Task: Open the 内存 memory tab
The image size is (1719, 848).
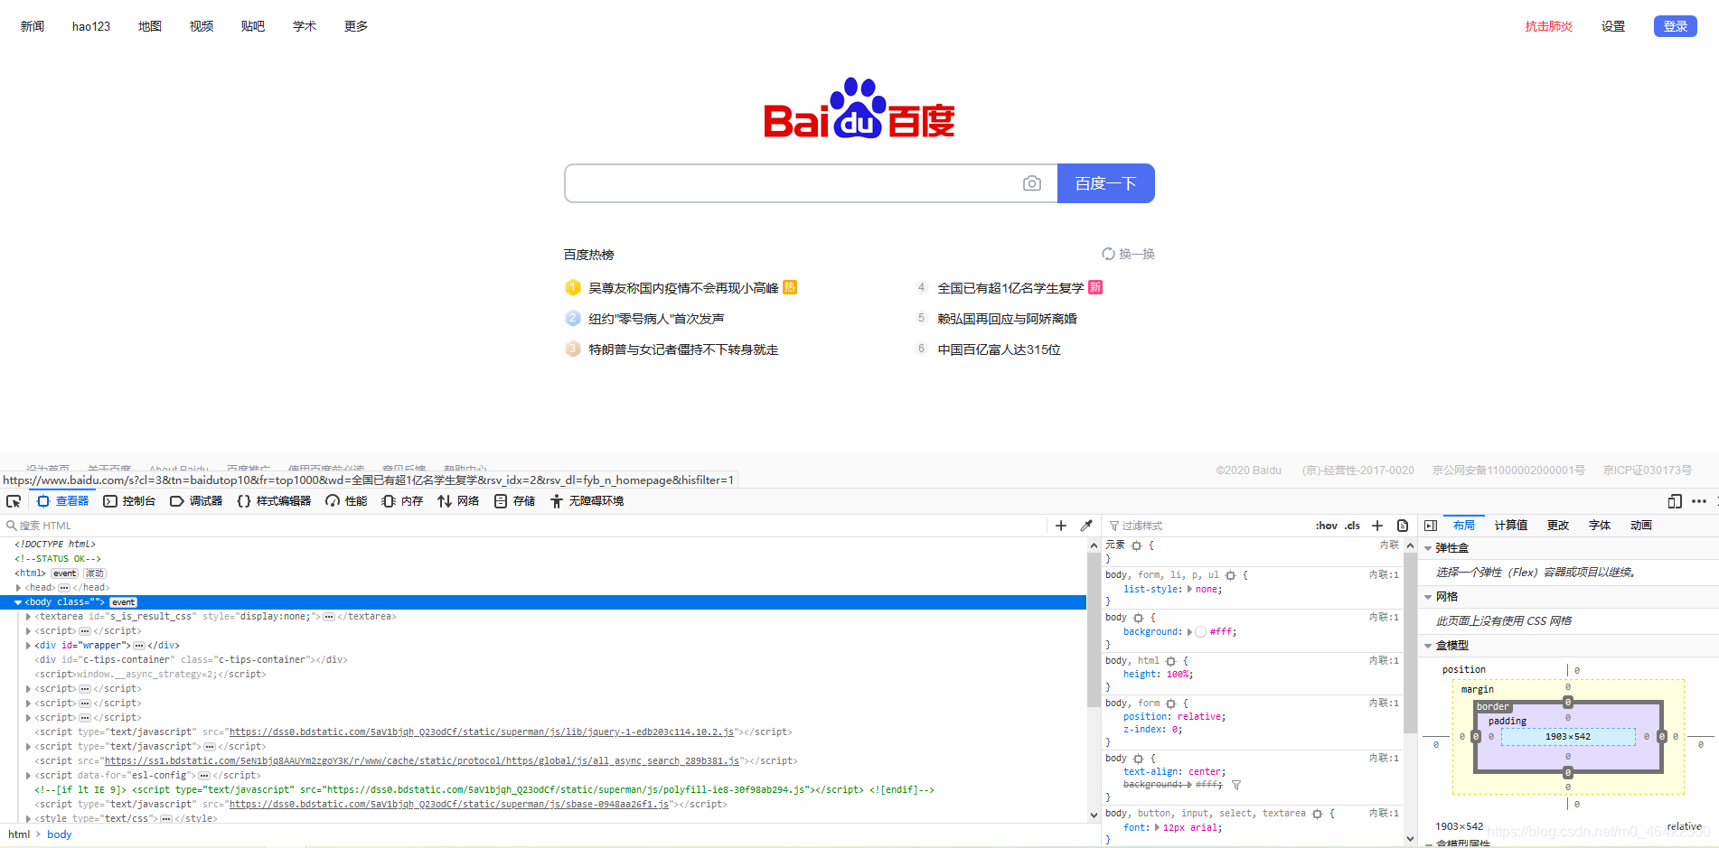Action: pyautogui.click(x=402, y=501)
